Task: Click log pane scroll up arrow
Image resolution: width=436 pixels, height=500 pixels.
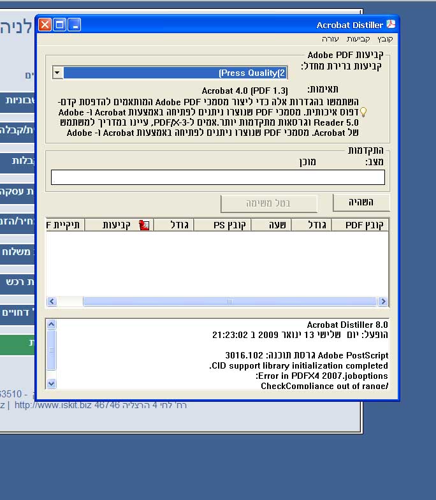Action: (51, 325)
